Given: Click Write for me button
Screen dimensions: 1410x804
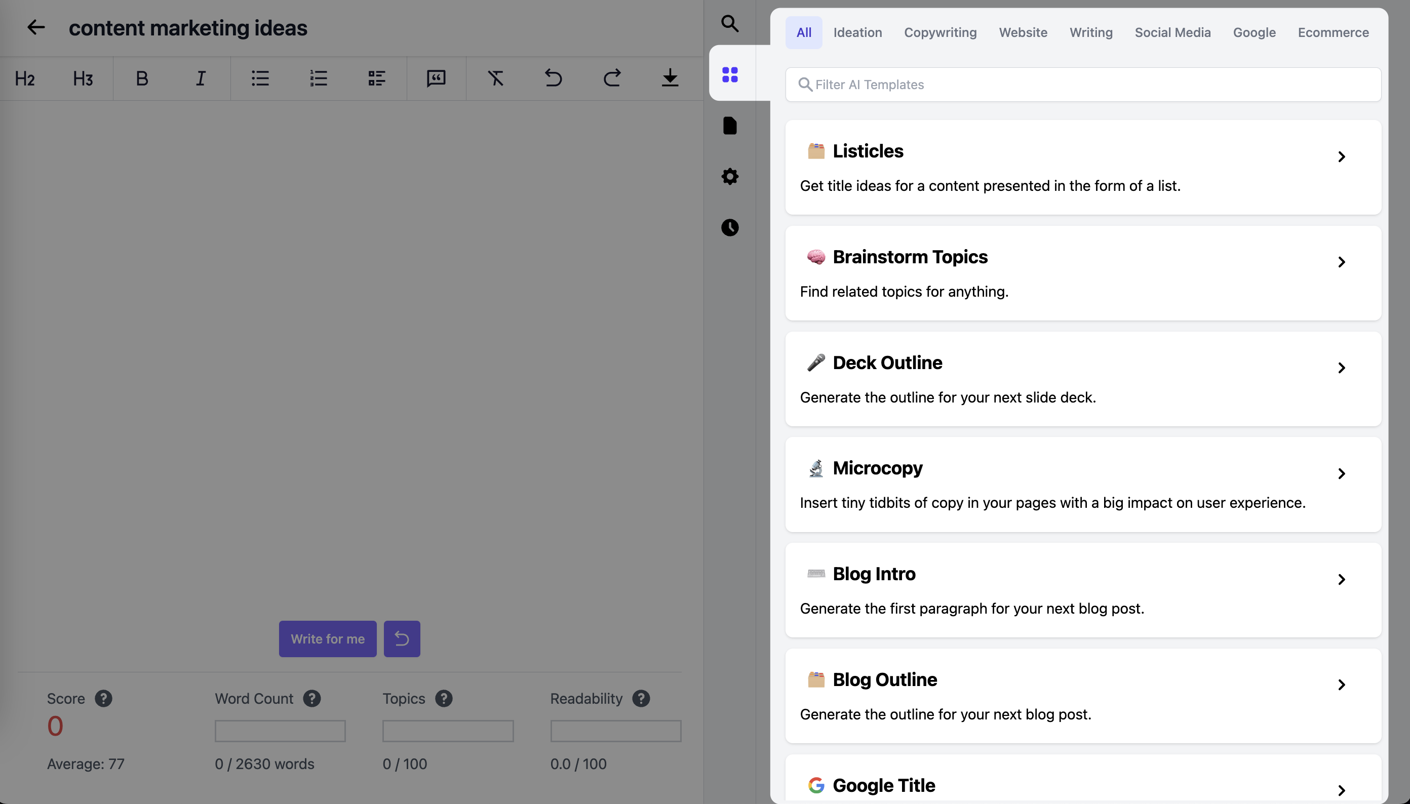Looking at the screenshot, I should pyautogui.click(x=328, y=639).
